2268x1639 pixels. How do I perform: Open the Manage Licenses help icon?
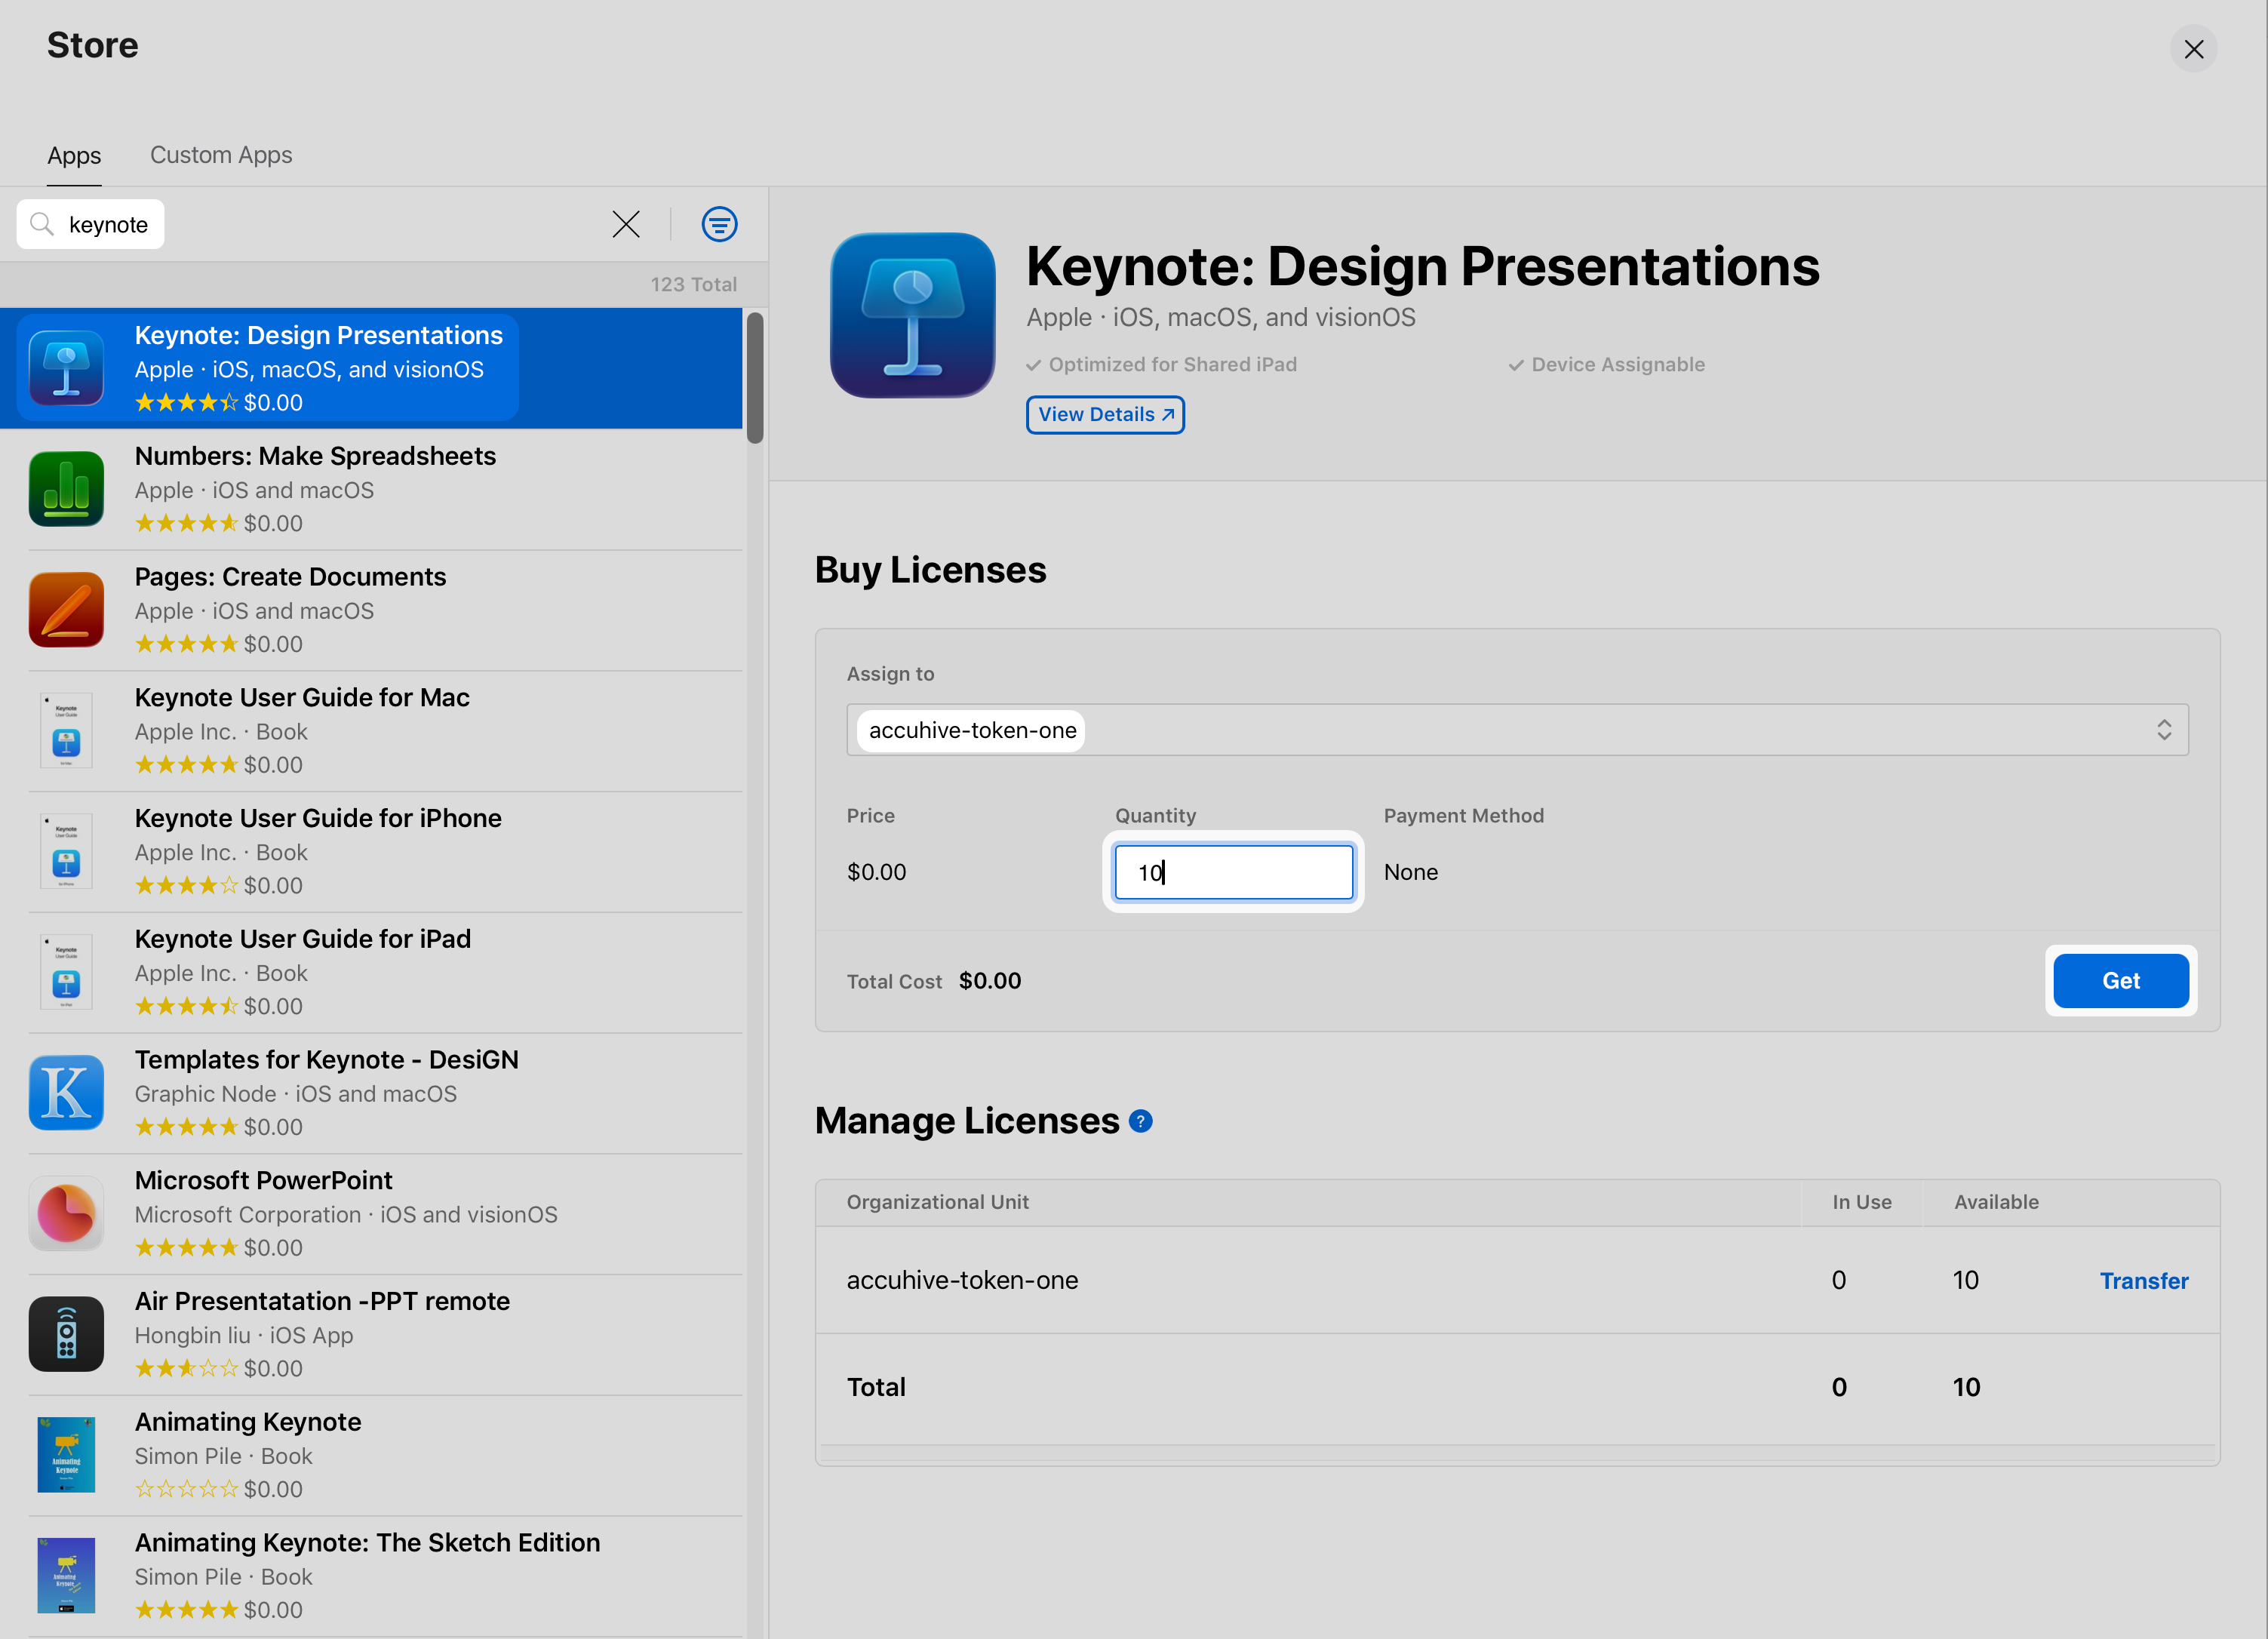pos(1140,1121)
